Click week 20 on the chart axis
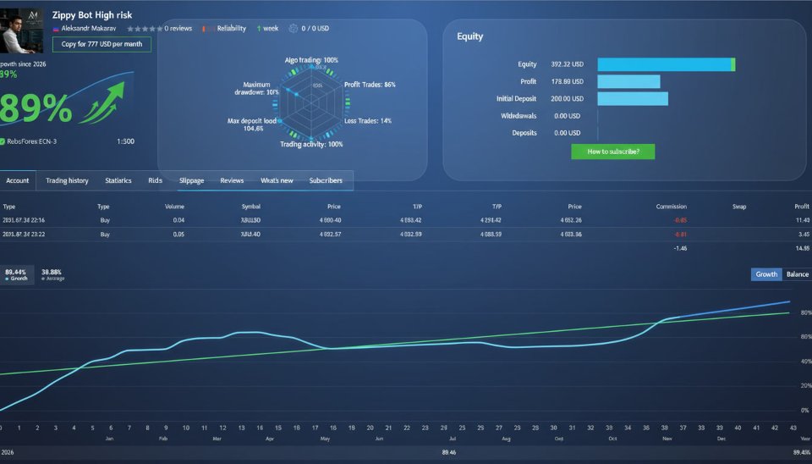 370,428
